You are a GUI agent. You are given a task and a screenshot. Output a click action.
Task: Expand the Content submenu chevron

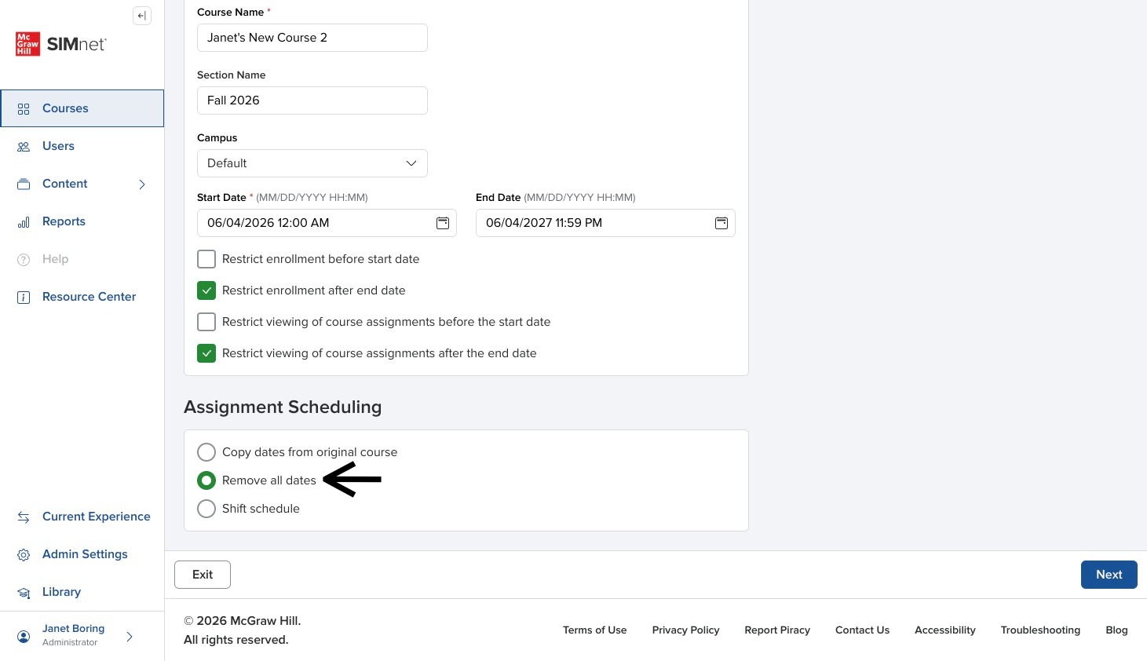click(142, 184)
